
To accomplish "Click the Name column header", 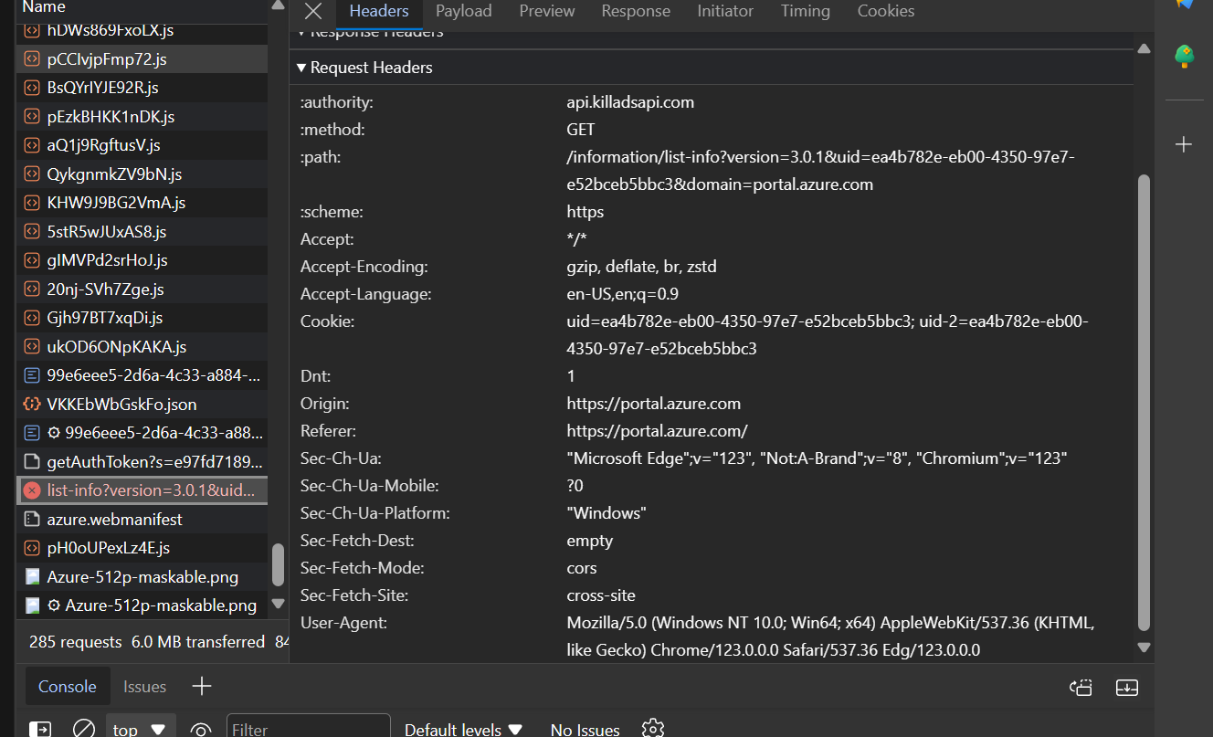I will [44, 7].
